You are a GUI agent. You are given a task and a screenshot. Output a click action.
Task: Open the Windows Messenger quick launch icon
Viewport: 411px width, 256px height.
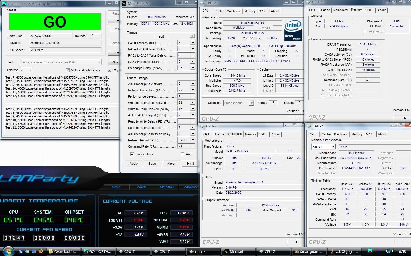[x=27, y=251]
